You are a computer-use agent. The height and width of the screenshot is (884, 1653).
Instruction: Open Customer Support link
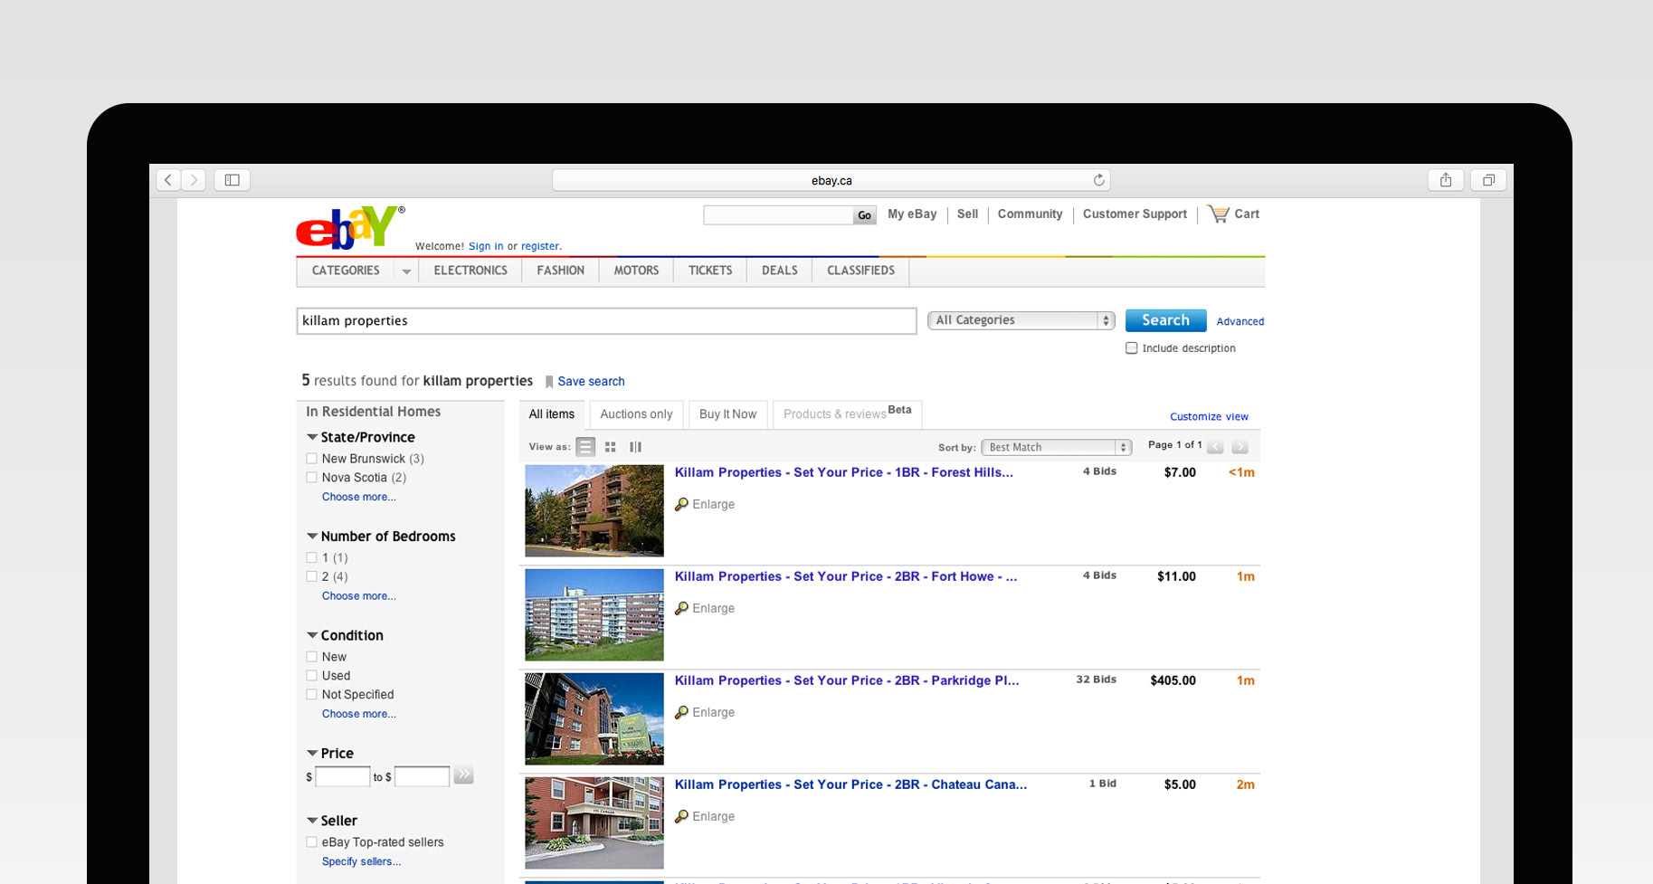point(1135,214)
